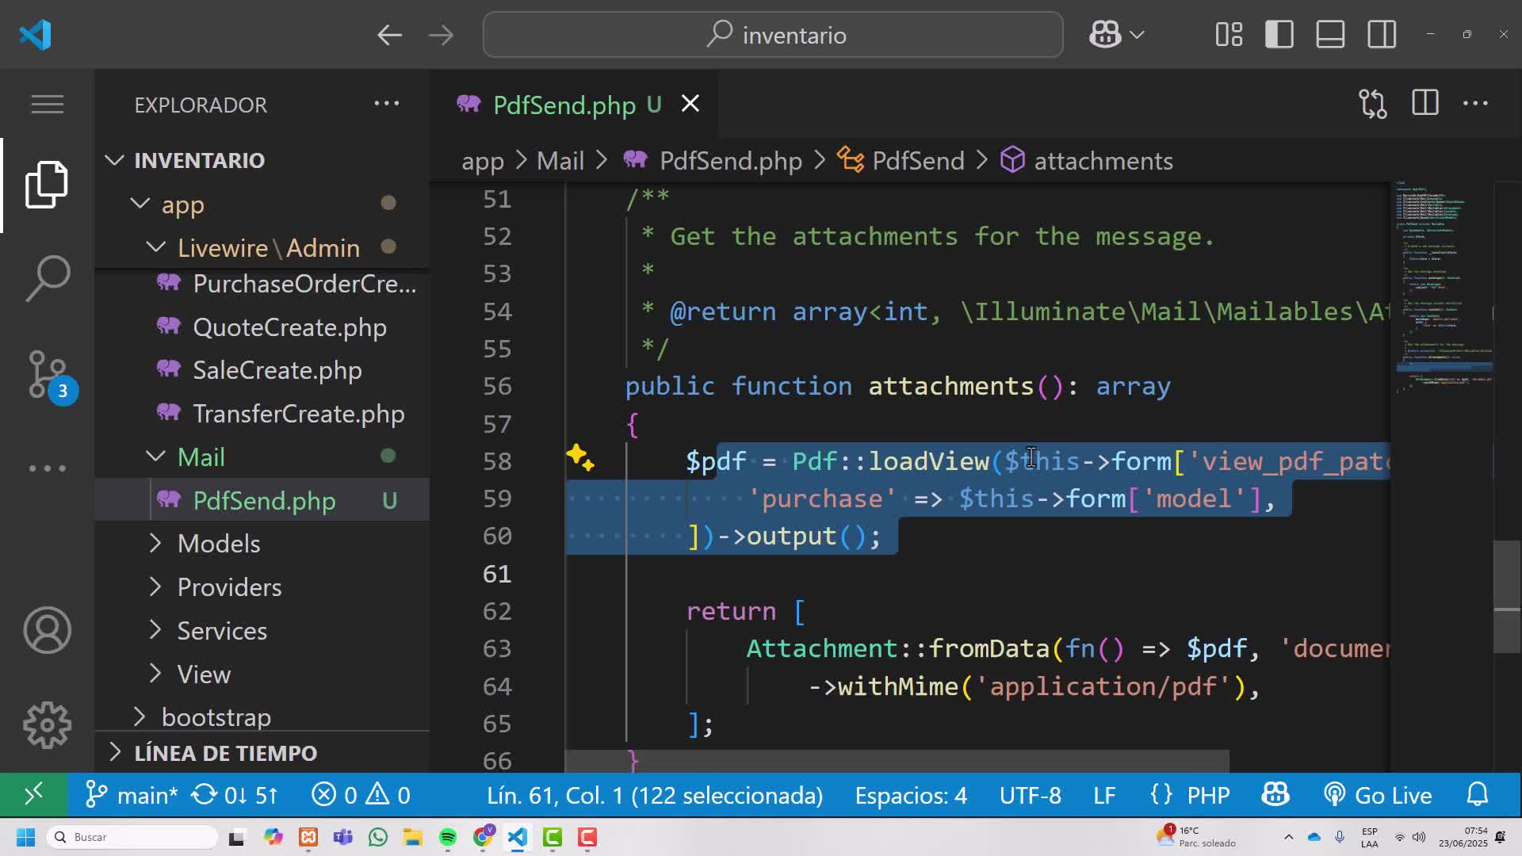Split the editor to the right
1522x856 pixels.
(x=1425, y=103)
